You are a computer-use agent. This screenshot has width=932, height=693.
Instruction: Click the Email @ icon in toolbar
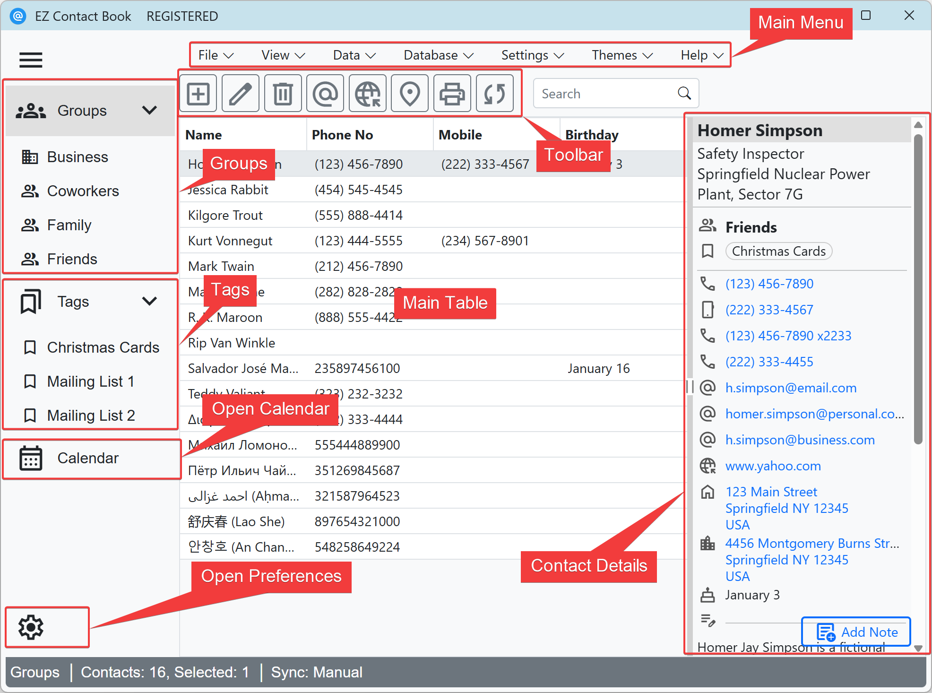(325, 93)
